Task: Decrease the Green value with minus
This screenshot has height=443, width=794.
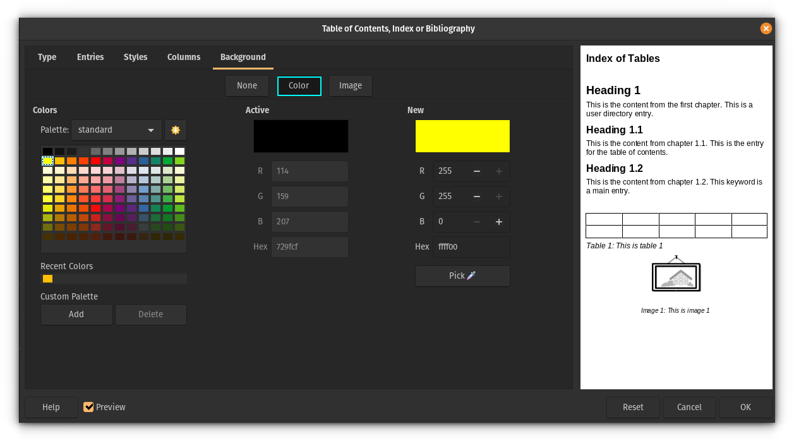Action: click(477, 197)
